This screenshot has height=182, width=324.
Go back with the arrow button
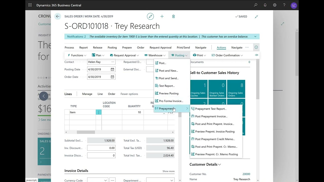[58, 16]
